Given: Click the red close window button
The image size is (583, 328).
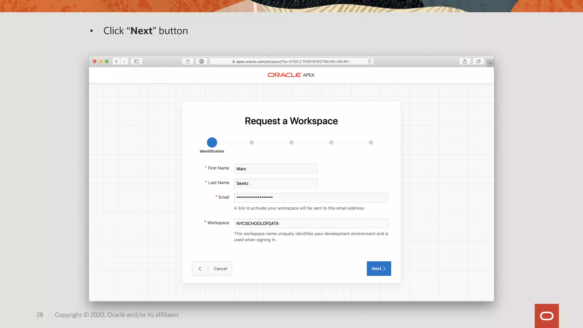Looking at the screenshot, I should (95, 61).
